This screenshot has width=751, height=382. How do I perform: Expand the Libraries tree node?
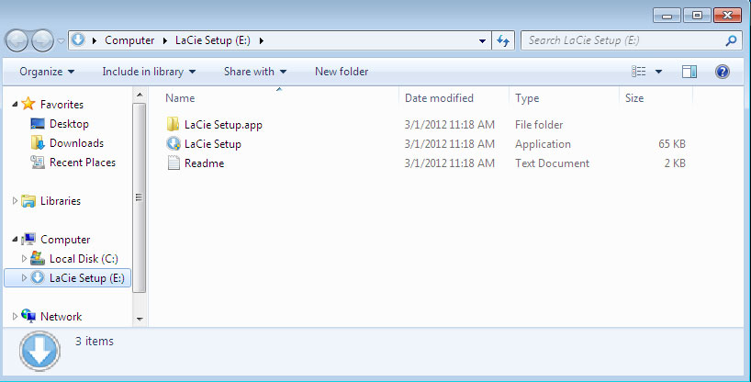pyautogui.click(x=15, y=201)
